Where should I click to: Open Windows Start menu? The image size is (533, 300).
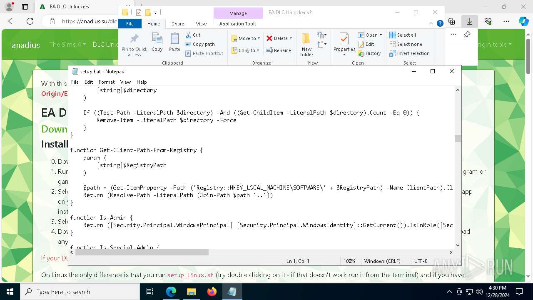tap(10, 292)
